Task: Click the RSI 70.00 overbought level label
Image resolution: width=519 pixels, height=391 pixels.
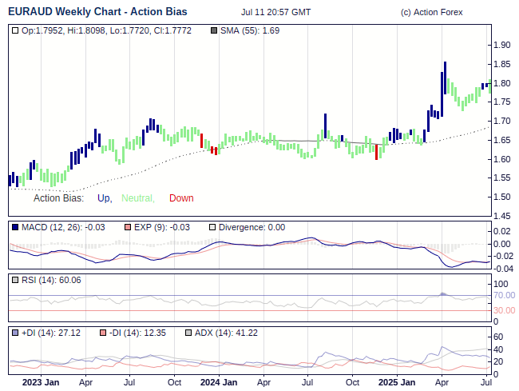Action: pos(504,296)
